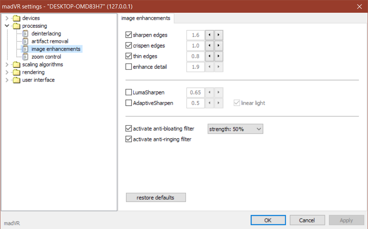The image size is (368, 229).
Task: Enable the AdaptiveSharpen checkbox
Action: [129, 103]
